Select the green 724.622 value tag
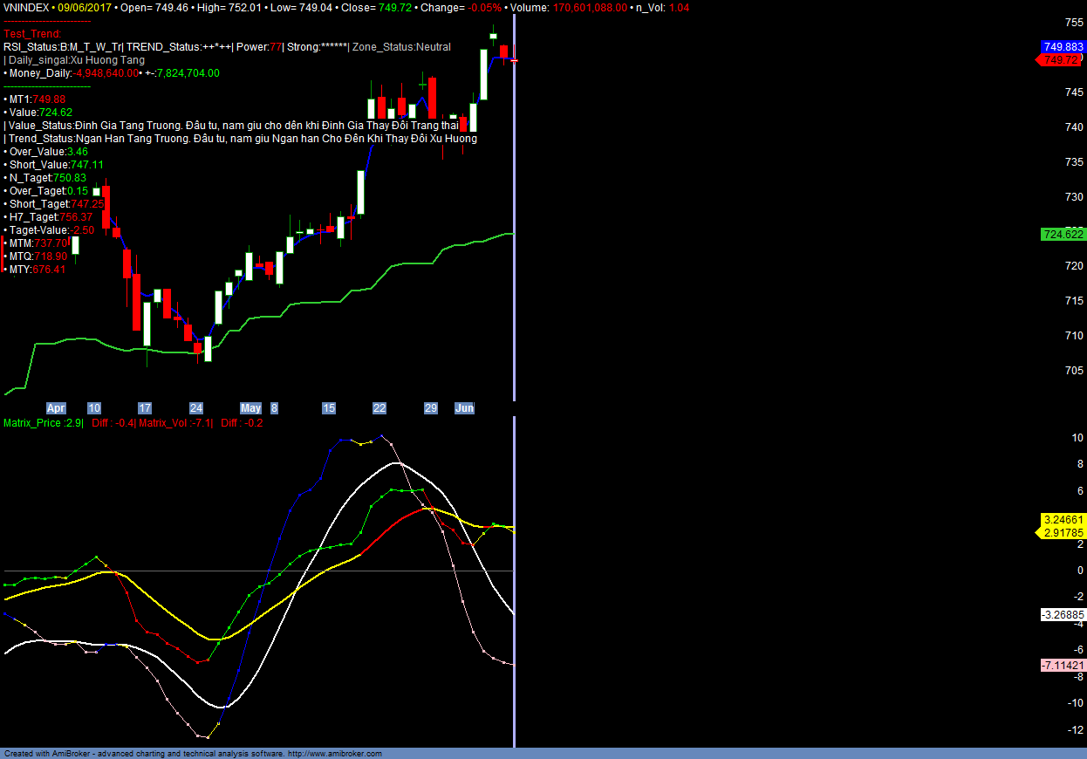Screen dimensions: 1087x759 point(1063,235)
